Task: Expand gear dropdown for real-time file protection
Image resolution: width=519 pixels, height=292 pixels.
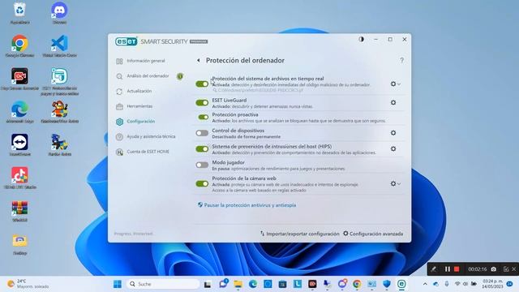Action: (x=395, y=84)
